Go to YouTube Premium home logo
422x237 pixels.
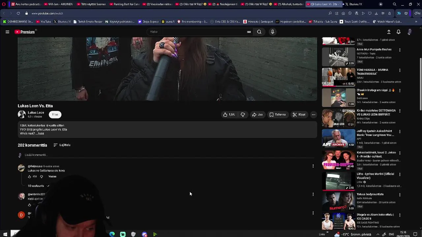(25, 32)
